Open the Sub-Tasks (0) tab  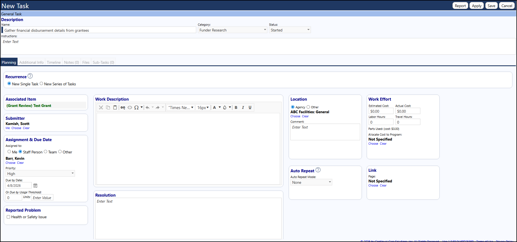point(103,62)
